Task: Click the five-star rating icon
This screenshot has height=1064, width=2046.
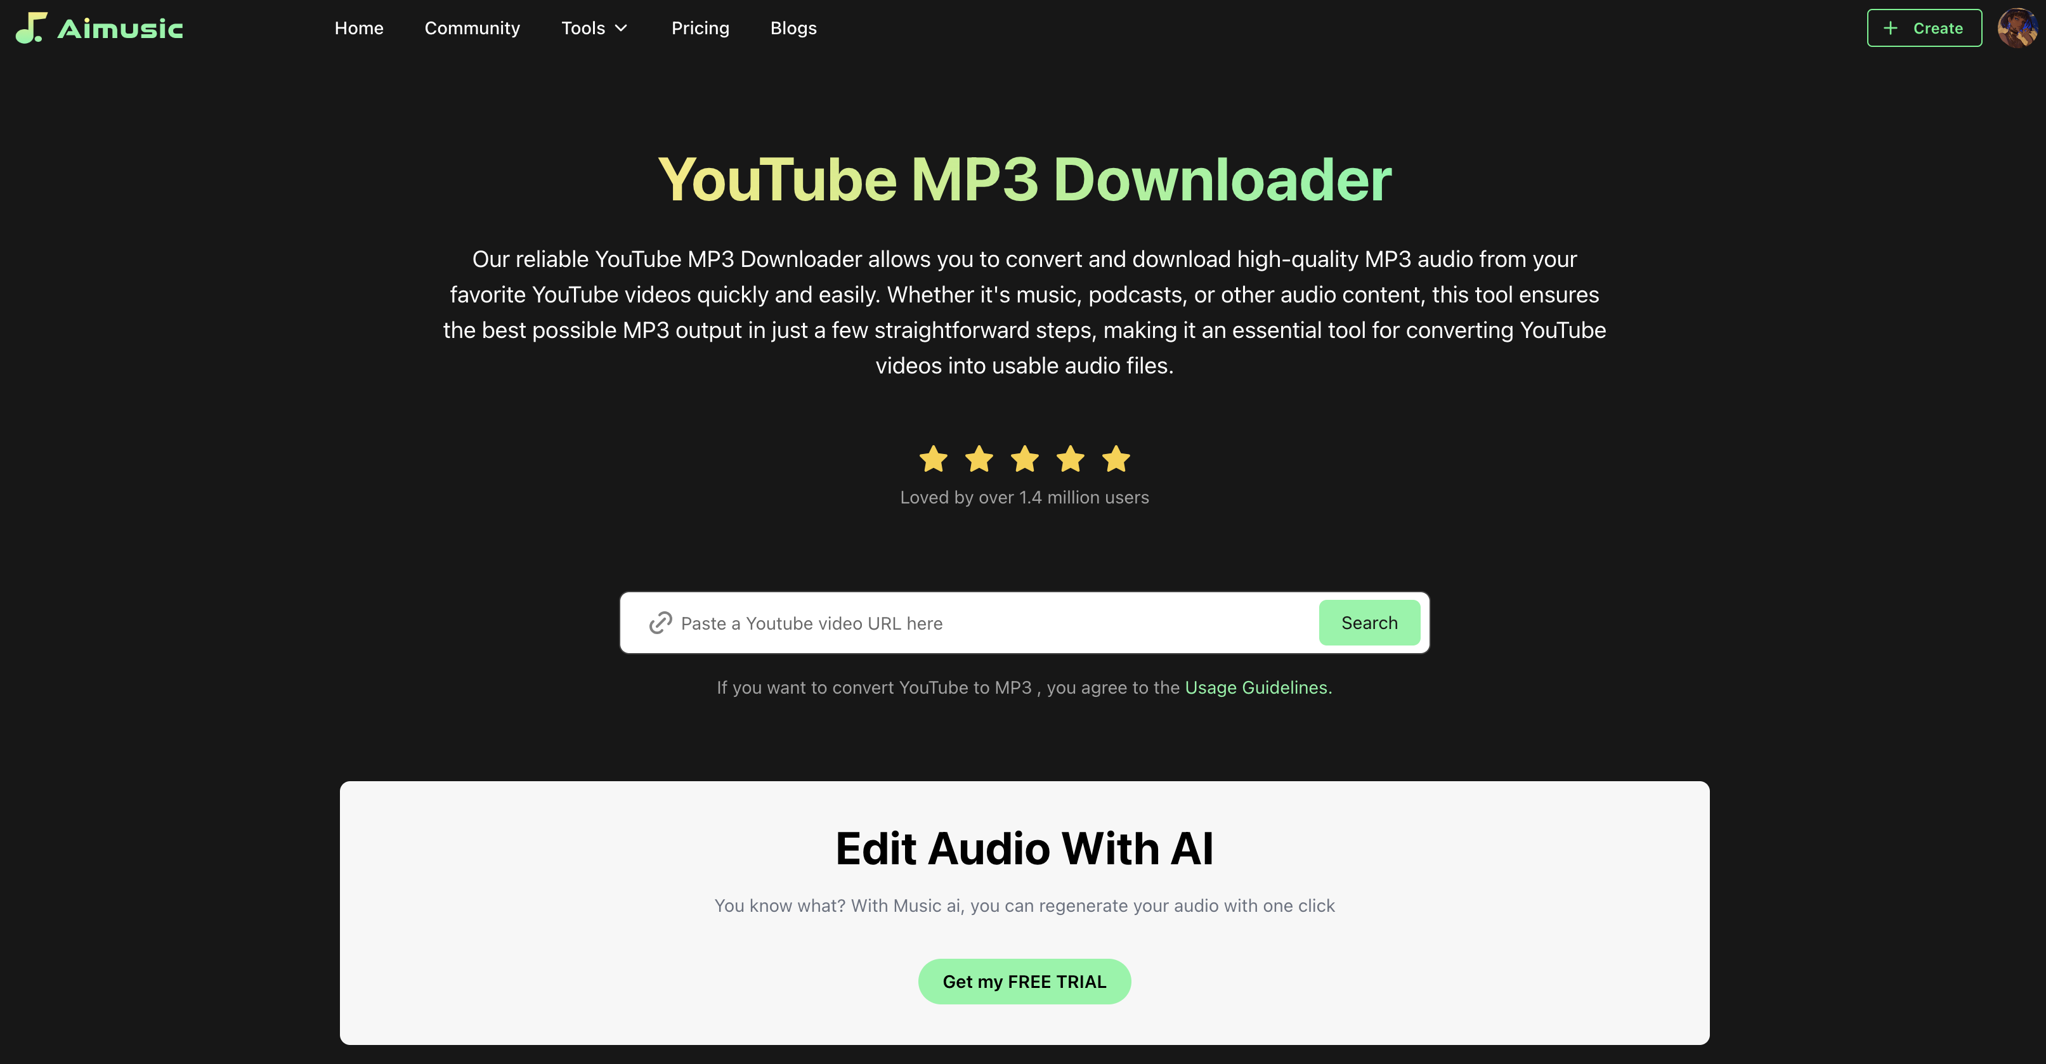Action: pos(1023,458)
